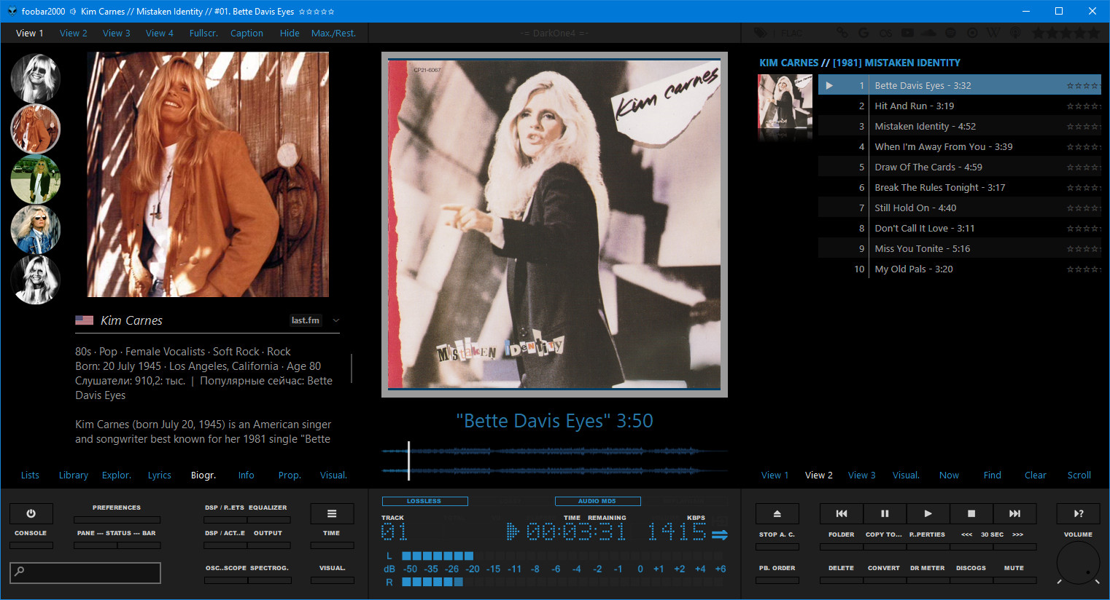Image resolution: width=1110 pixels, height=600 pixels.
Task: Toggle the Stop A. C. button
Action: pyautogui.click(x=777, y=535)
